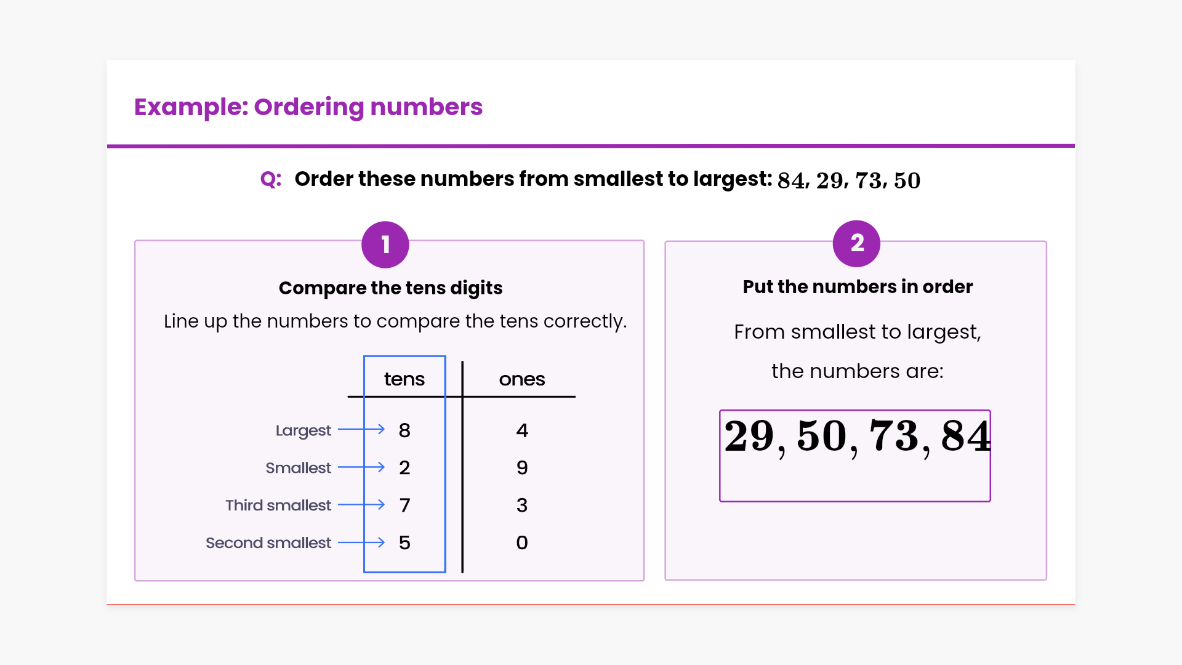Click the answer box showing 29, 50, 73, 84
The image size is (1182, 665).
855,456
